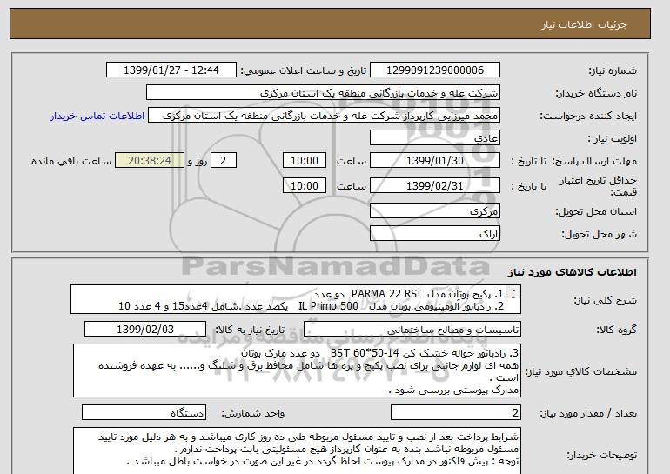Click label نام دستگاه خریدار
The image size is (670, 474).
(596, 93)
